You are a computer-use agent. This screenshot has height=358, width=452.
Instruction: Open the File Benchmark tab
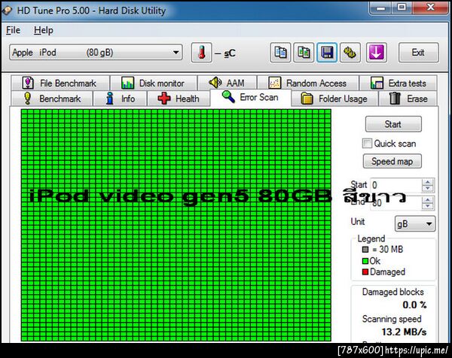[x=60, y=83]
